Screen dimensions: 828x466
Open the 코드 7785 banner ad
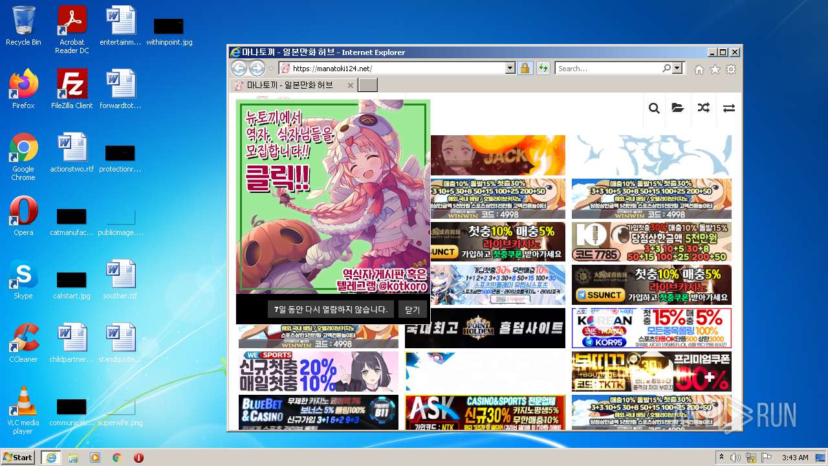click(651, 242)
